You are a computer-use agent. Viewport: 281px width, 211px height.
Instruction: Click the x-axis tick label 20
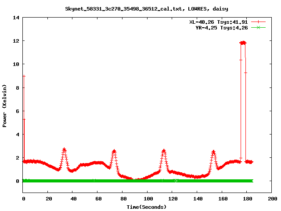click(x=49, y=199)
